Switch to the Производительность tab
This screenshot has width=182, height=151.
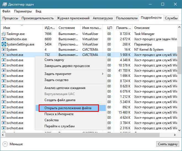point(38,18)
